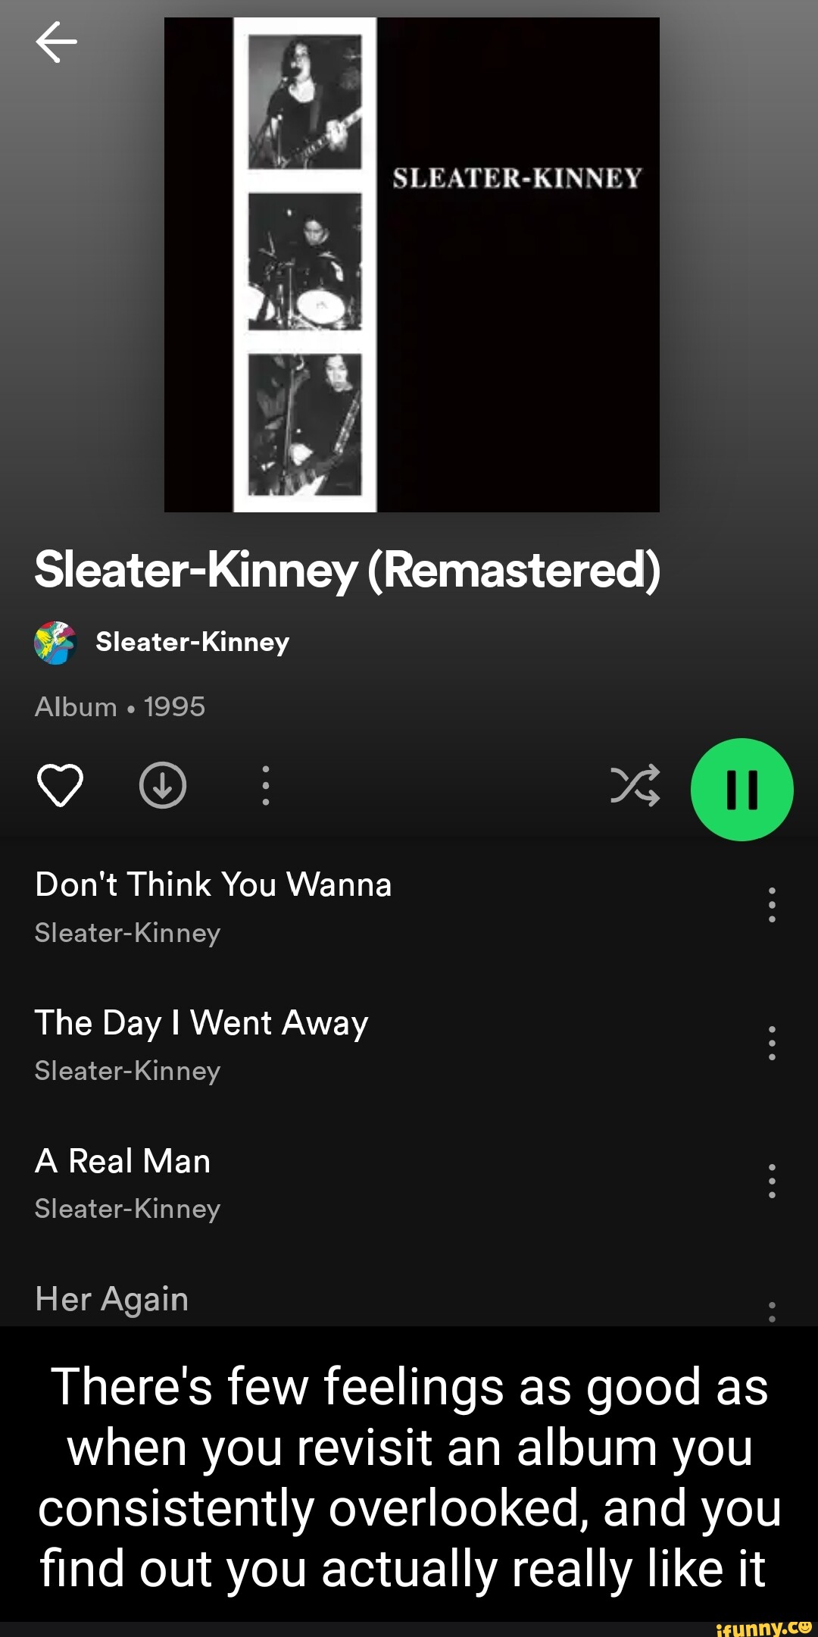
Task: Open options for Don't Think You Wanna
Action: pyautogui.click(x=772, y=904)
